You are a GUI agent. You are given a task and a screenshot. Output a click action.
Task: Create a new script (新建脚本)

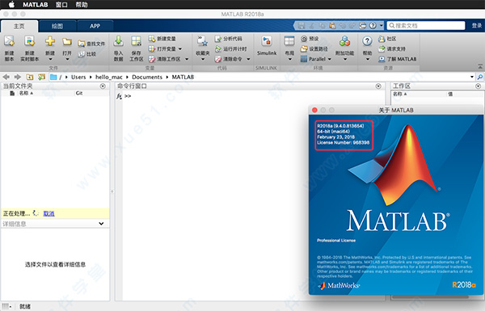[x=9, y=48]
